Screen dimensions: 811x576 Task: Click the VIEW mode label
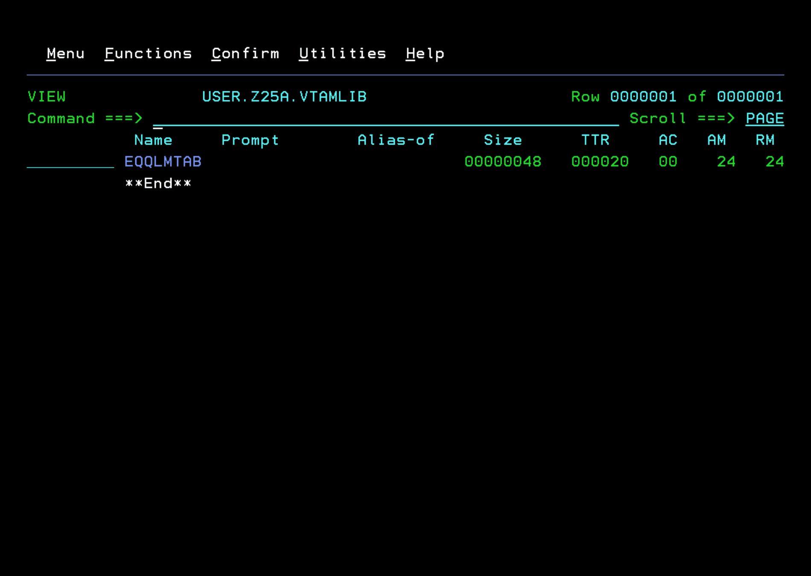pos(47,97)
